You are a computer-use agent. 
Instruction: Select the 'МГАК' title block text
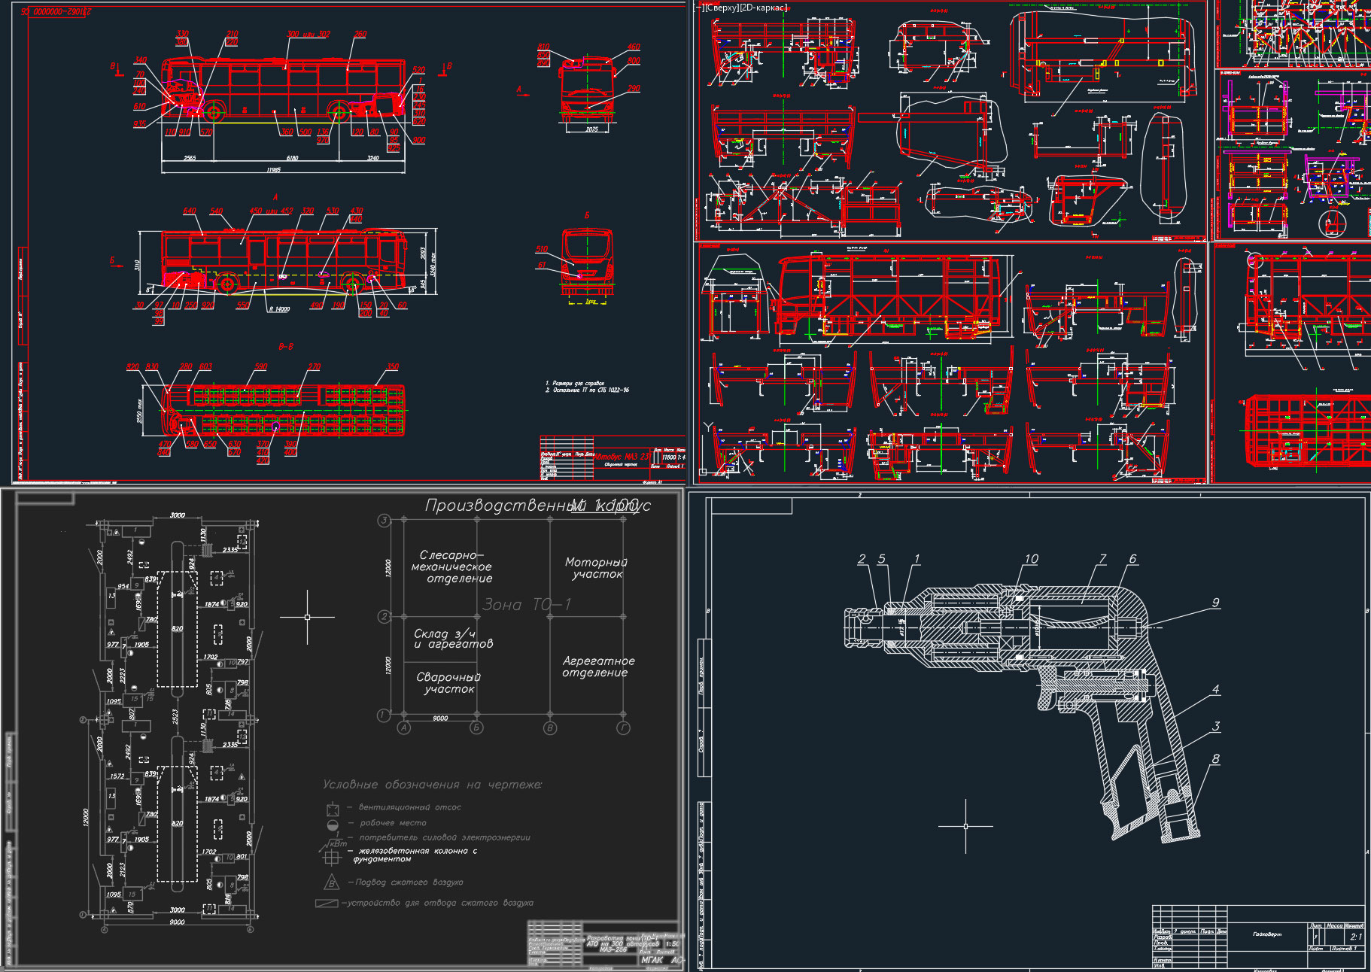[x=652, y=960]
